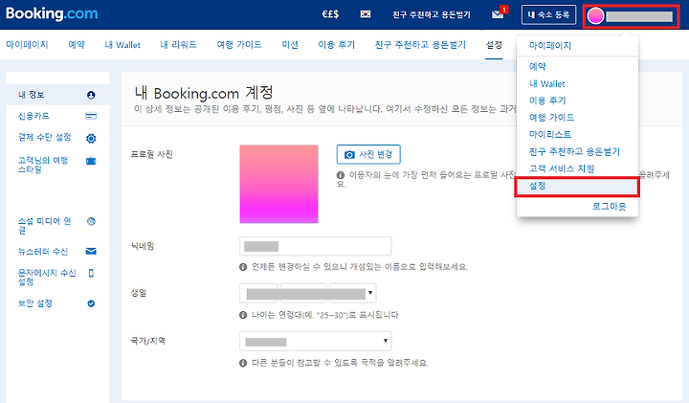
Task: Click the nickname input field
Action: 316,246
